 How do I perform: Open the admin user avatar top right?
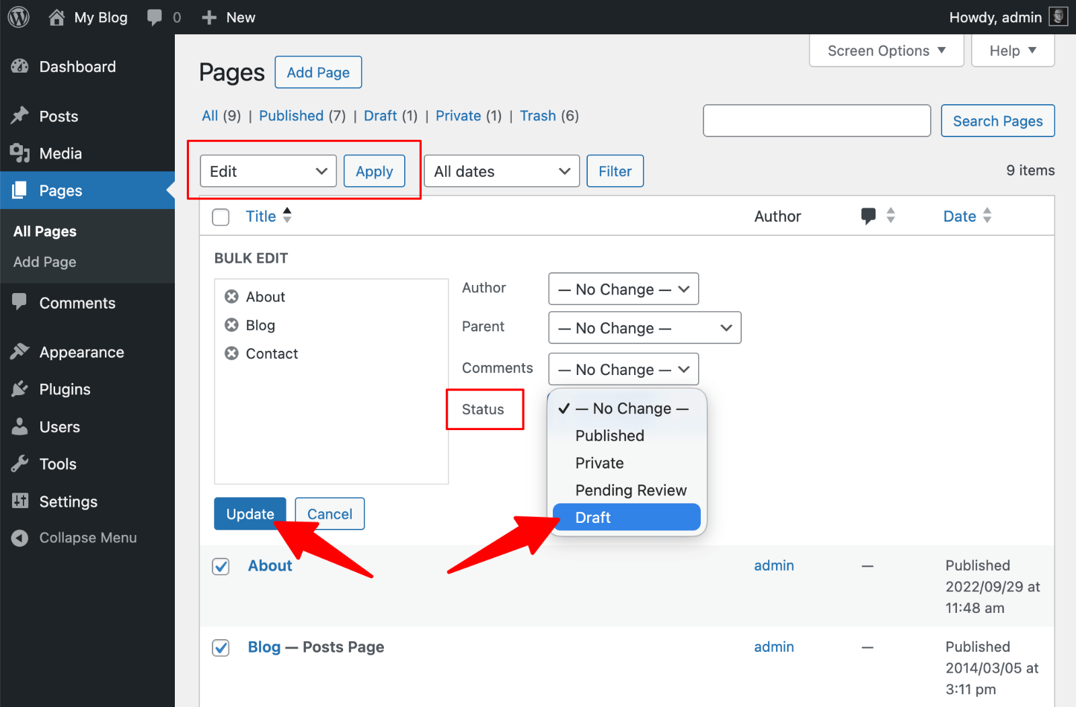(1057, 17)
